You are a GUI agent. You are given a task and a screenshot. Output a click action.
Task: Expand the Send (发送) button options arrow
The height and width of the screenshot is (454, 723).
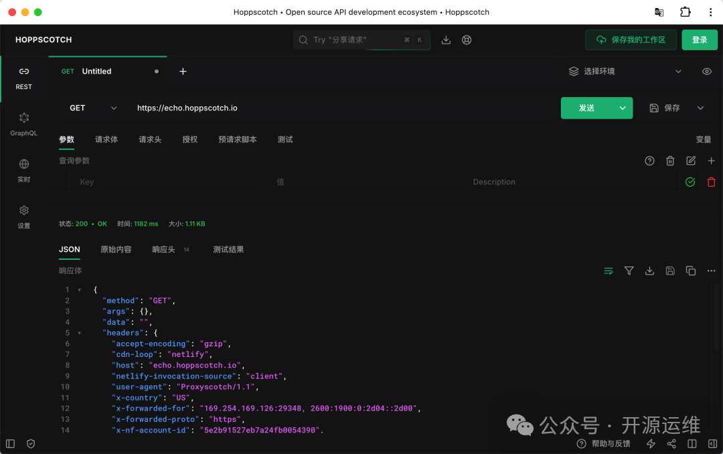(623, 108)
